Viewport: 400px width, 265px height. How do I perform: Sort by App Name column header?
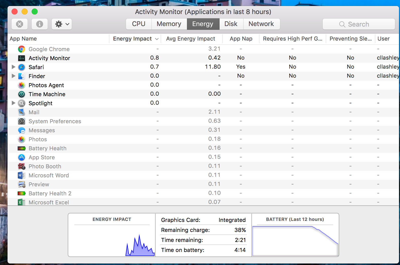click(x=58, y=39)
